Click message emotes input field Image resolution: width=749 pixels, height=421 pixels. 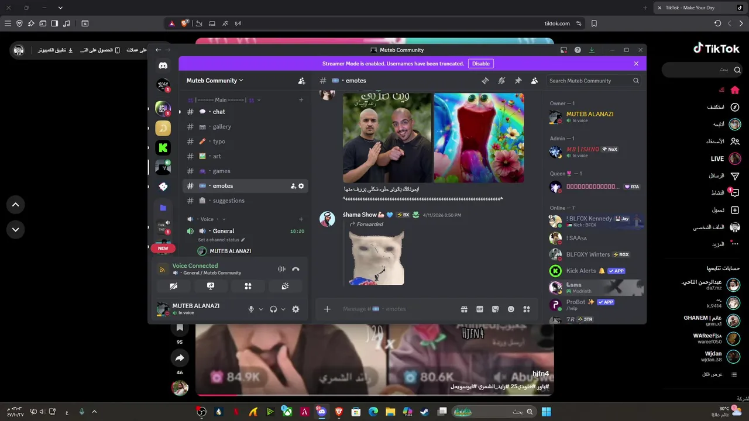click(398, 309)
